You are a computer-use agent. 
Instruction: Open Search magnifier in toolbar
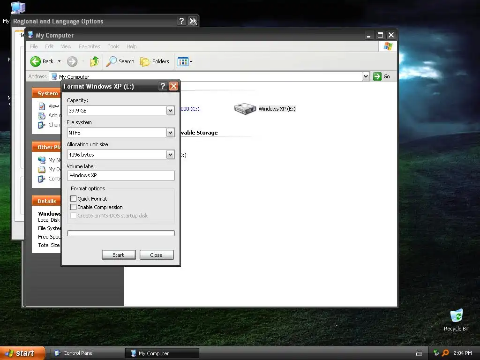[x=112, y=61]
